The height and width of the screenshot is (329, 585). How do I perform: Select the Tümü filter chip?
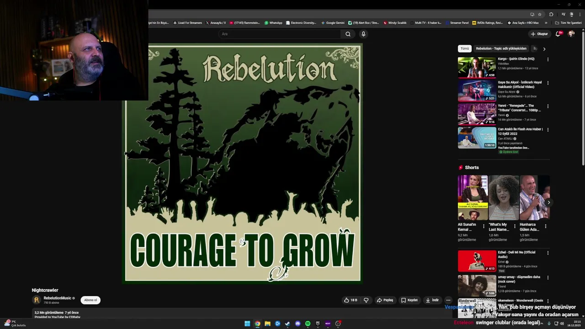click(x=465, y=48)
